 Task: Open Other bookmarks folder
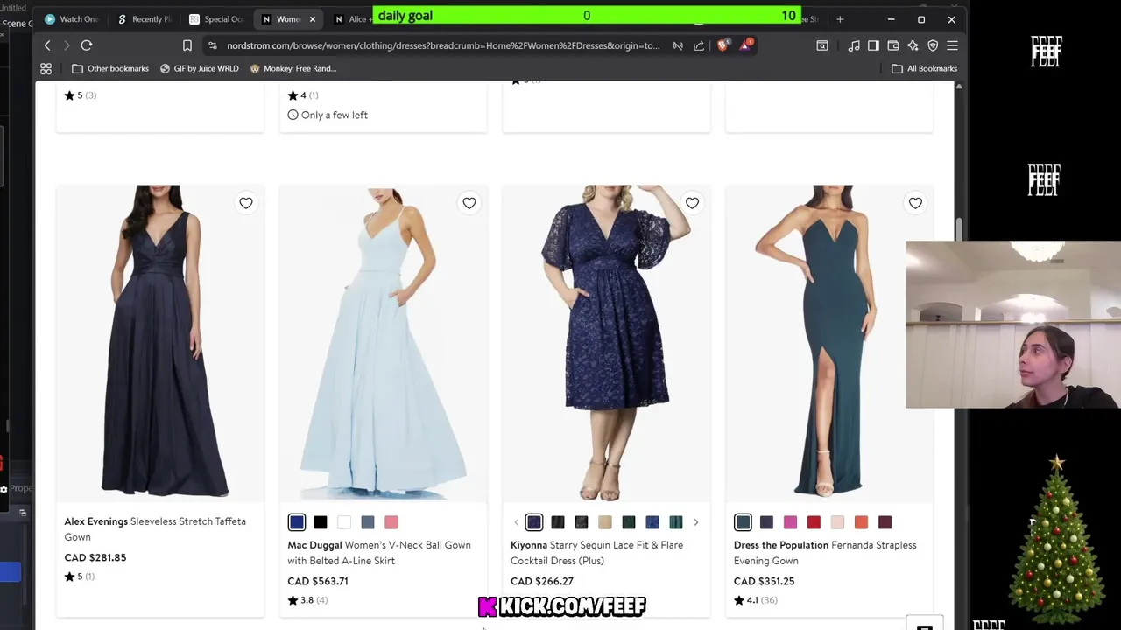109,68
